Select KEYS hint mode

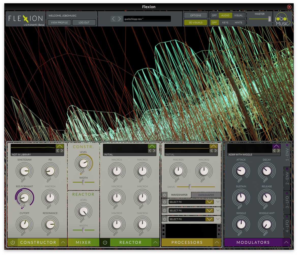tap(225, 22)
